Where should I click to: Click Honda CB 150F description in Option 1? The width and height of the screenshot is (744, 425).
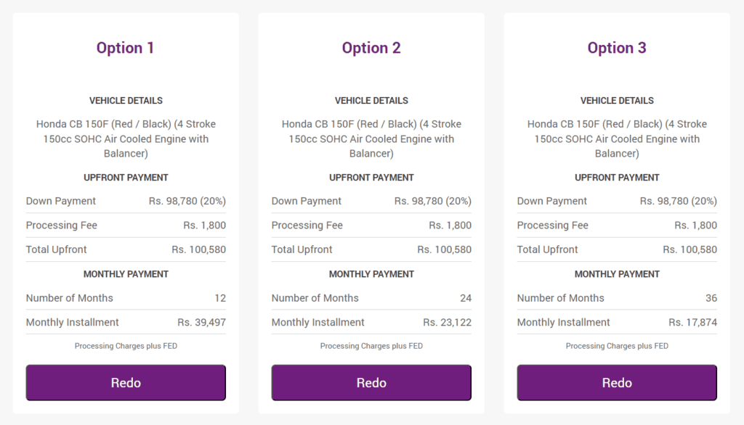coord(126,139)
